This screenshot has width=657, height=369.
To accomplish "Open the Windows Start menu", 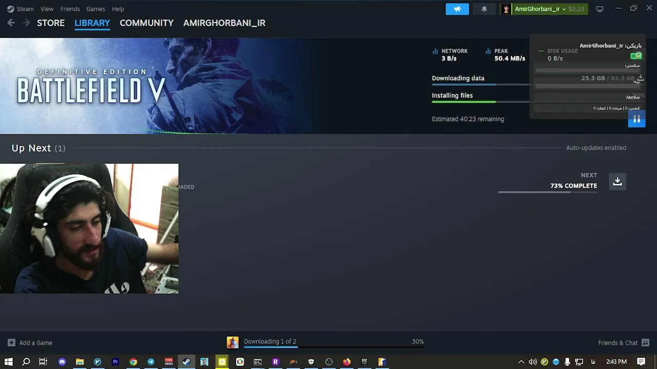I will pyautogui.click(x=9, y=362).
